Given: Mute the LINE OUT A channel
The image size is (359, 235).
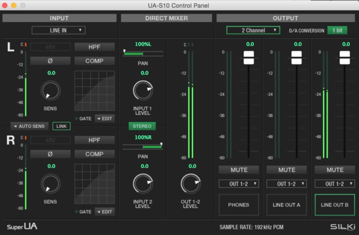Looking at the screenshot, I should tap(287, 169).
